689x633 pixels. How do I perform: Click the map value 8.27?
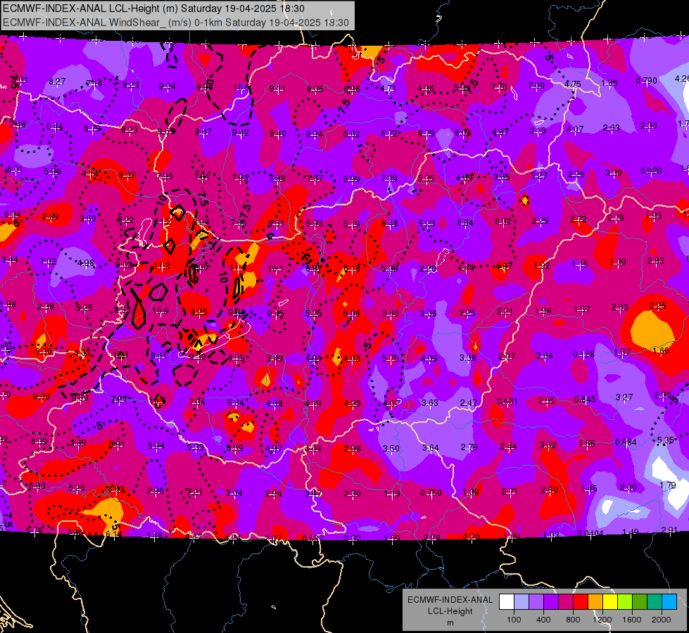57,82
